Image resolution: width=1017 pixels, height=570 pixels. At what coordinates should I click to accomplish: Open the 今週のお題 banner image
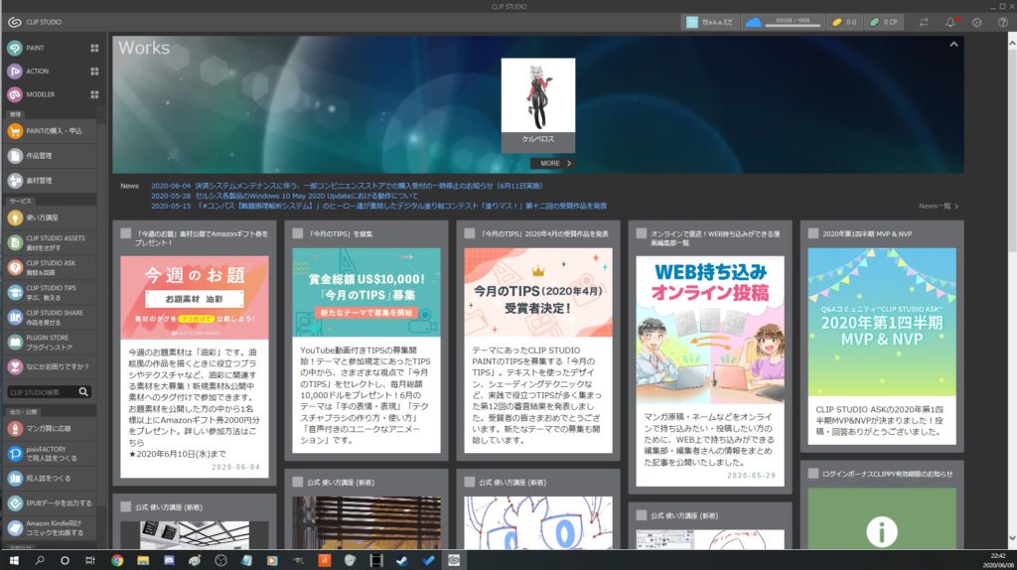coord(195,297)
